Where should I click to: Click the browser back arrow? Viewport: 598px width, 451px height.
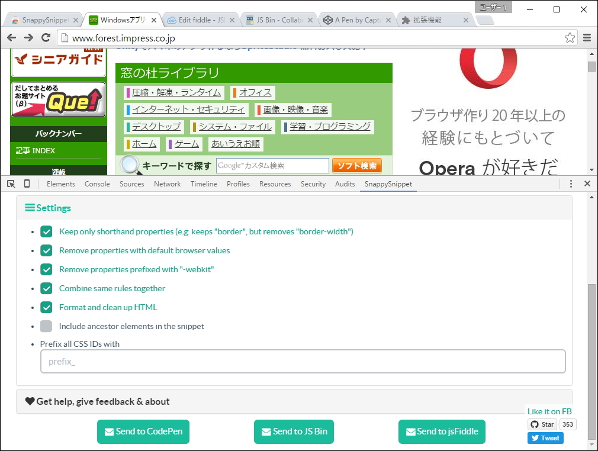click(12, 37)
